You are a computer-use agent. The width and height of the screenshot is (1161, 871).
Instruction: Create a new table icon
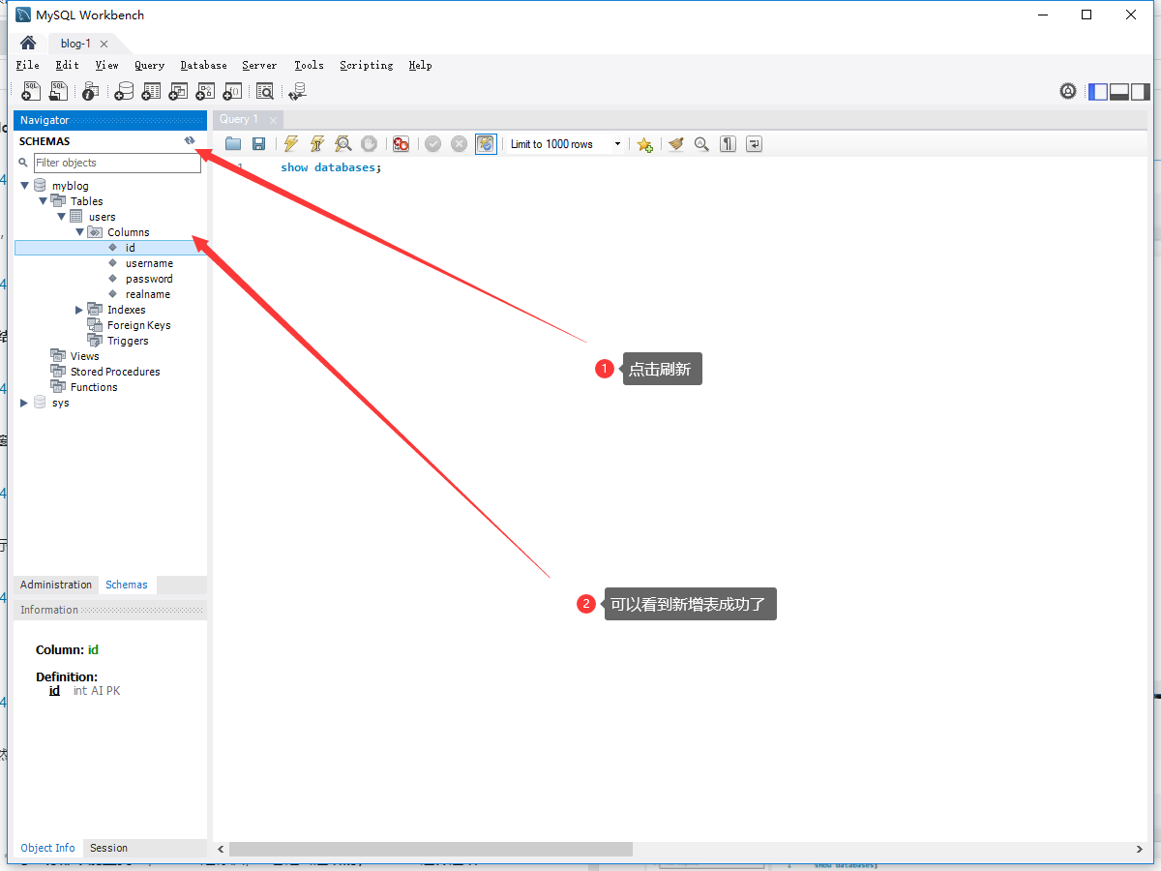(x=151, y=91)
